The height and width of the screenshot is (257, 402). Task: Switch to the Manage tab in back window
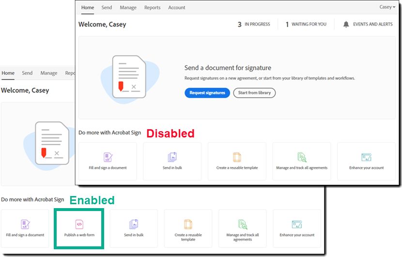pyautogui.click(x=49, y=73)
